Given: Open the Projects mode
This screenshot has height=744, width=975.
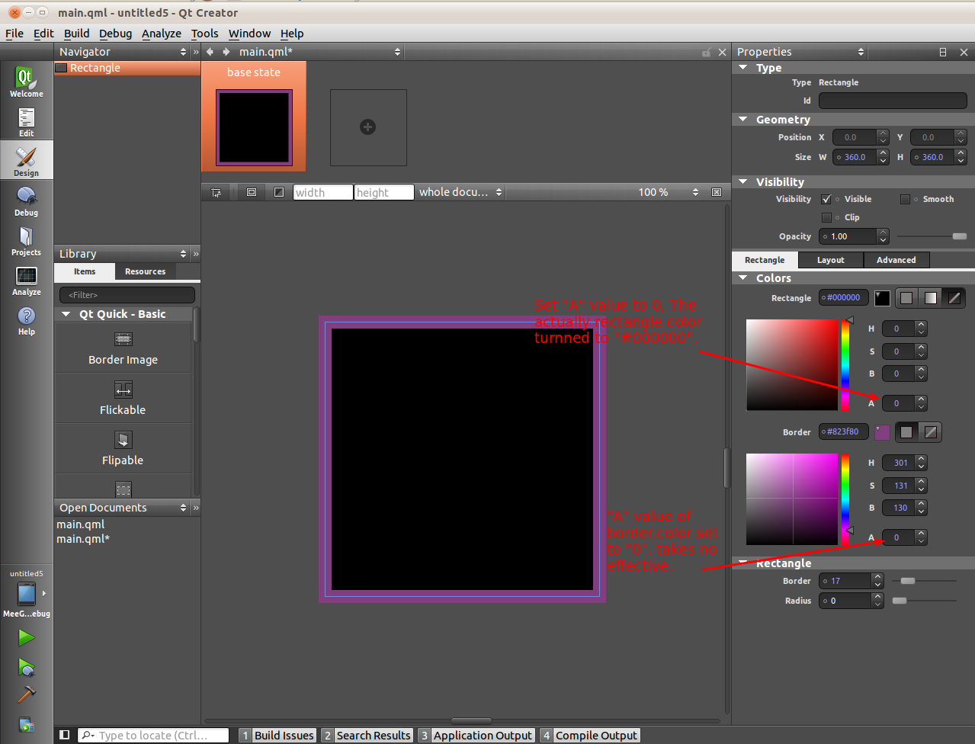Looking at the screenshot, I should click(x=26, y=240).
